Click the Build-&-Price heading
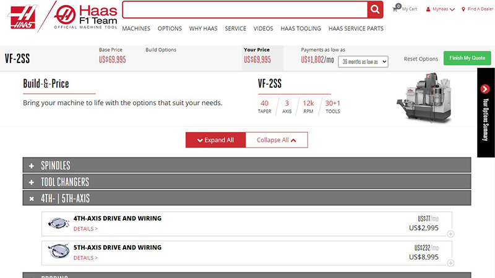 coord(46,83)
